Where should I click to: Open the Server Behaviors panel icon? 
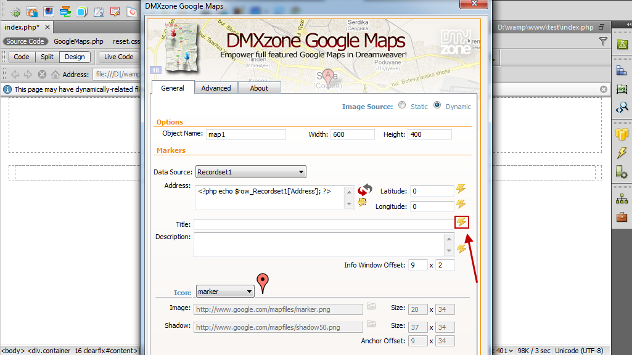(x=622, y=172)
